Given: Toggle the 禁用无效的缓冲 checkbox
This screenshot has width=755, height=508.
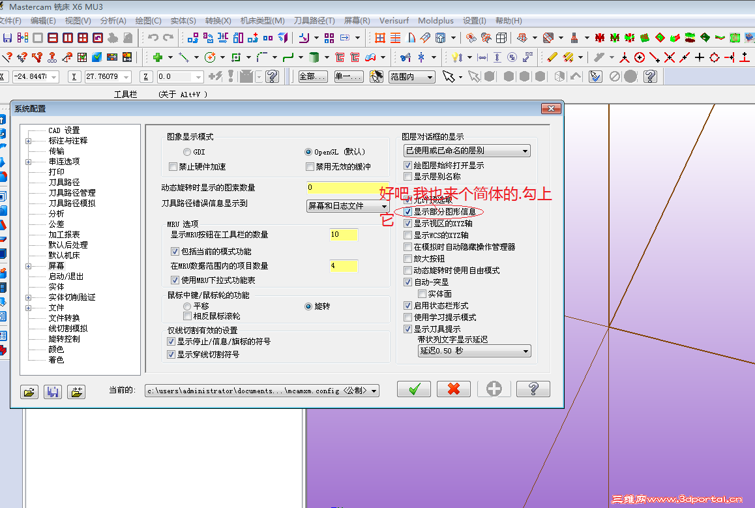Looking at the screenshot, I should pyautogui.click(x=310, y=166).
